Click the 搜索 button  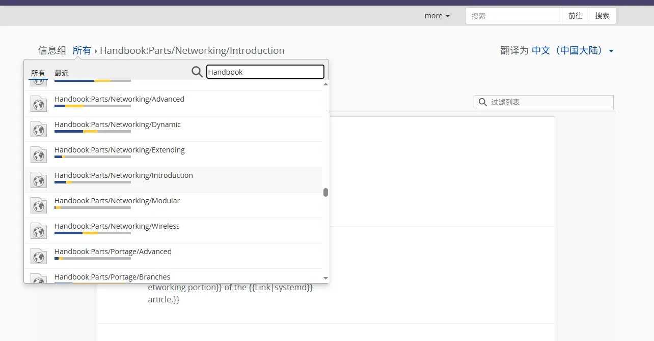click(x=603, y=16)
